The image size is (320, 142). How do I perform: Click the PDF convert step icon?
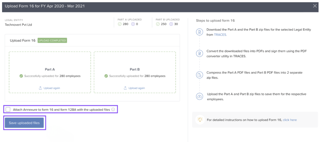[x=199, y=53]
